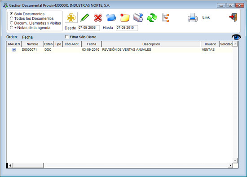
Task: Add a new document with yellow plus icon
Action: pyautogui.click(x=71, y=18)
